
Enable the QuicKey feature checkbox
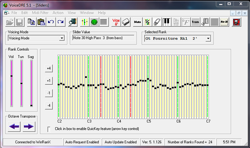pos(49,129)
